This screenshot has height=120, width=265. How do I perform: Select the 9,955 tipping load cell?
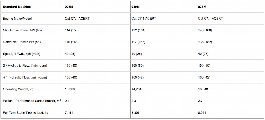pos(202,113)
